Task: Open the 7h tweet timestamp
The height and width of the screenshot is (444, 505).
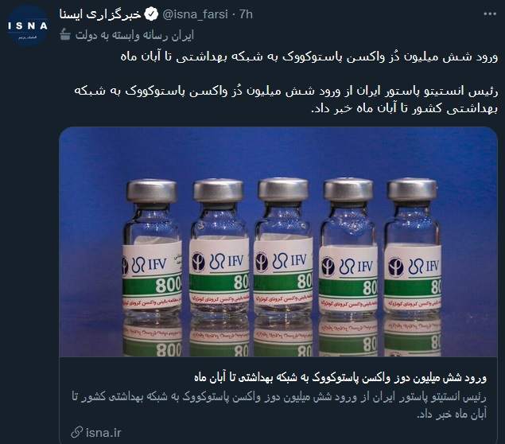Action: coord(246,14)
